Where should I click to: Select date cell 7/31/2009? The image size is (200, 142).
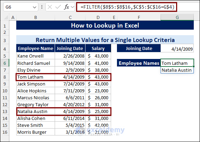pos(70,91)
